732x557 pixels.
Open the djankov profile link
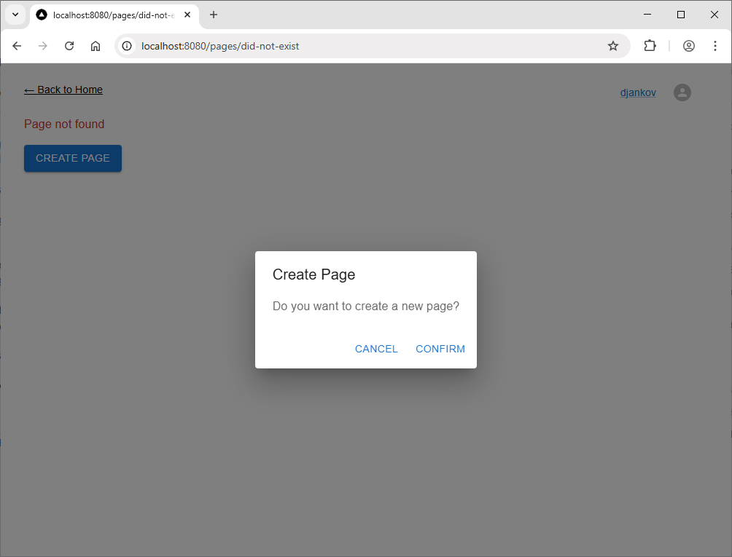pyautogui.click(x=638, y=92)
